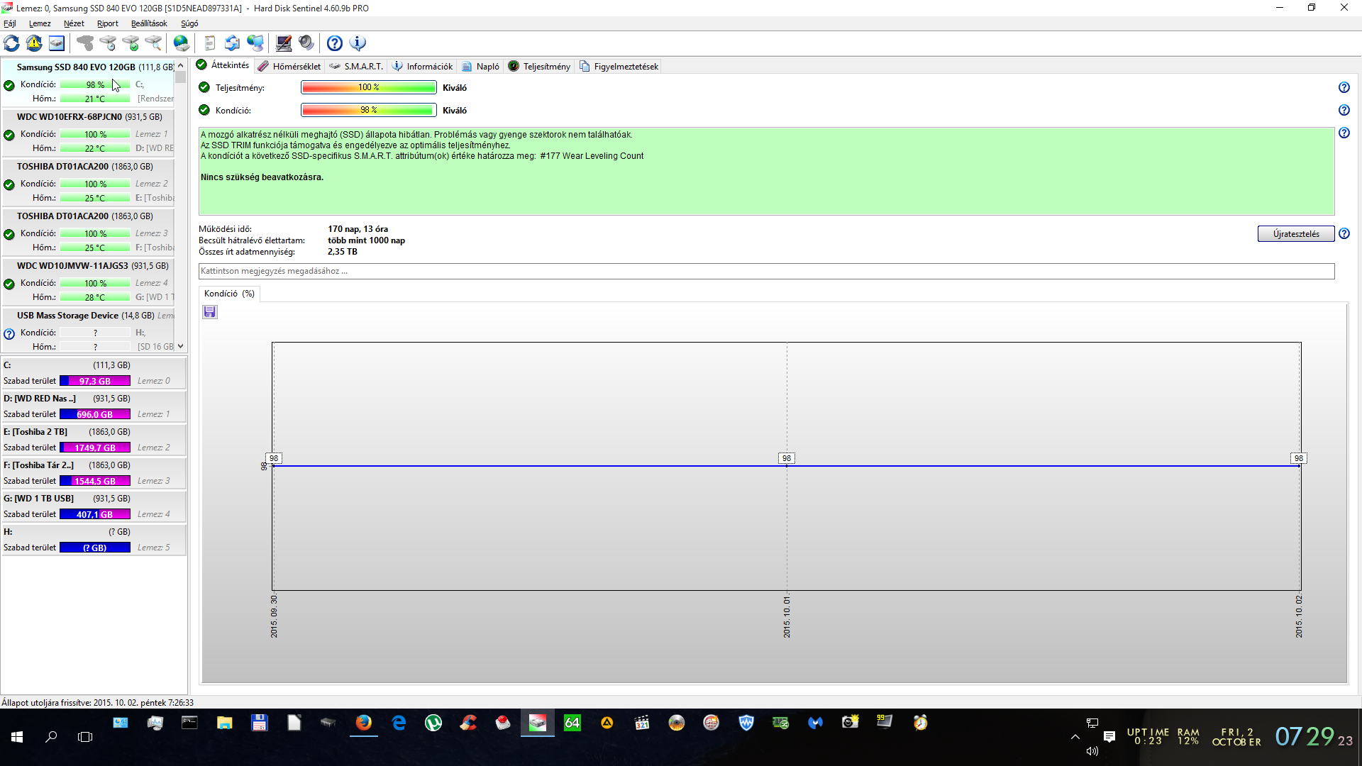
Task: Click the yellow warning triangle toolbar icon
Action: [x=34, y=43]
